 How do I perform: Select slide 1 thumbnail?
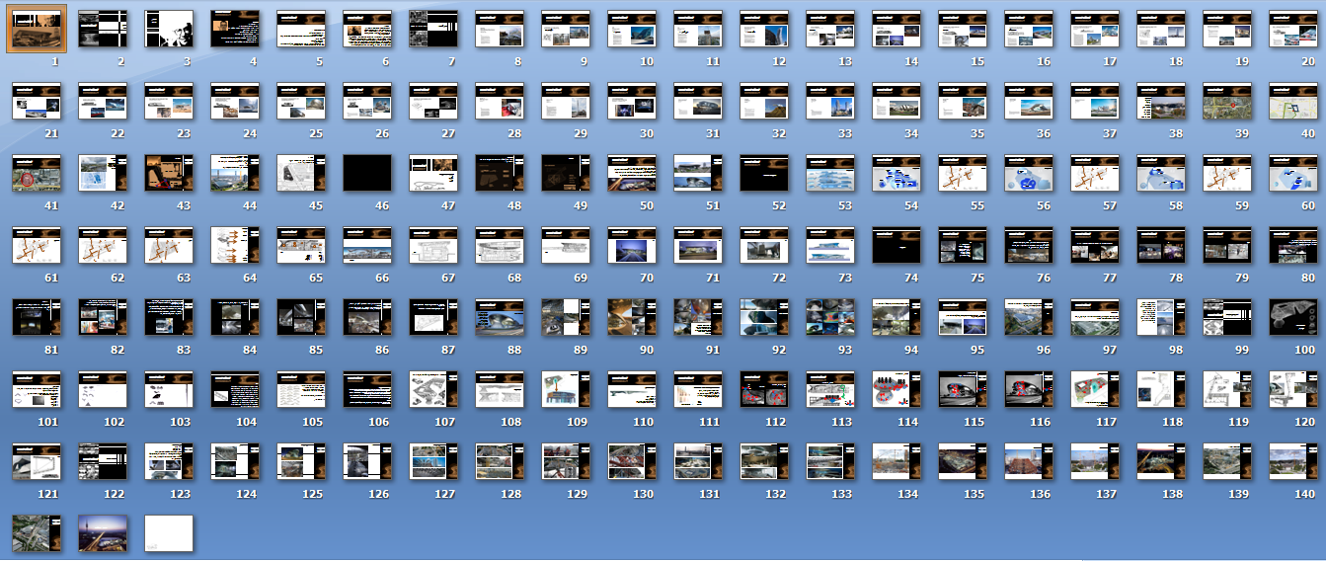[37, 29]
